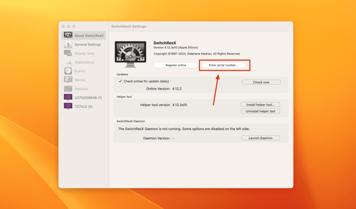Select the General Settings switch icon

[x=68, y=44]
